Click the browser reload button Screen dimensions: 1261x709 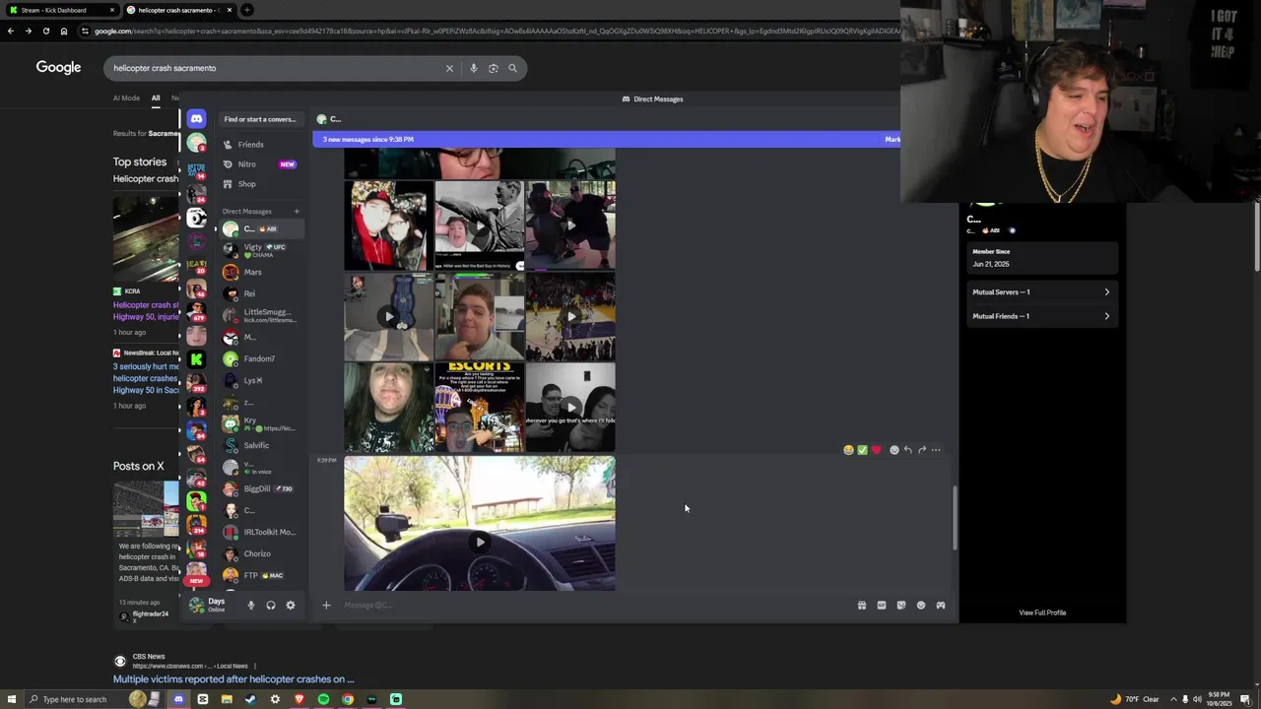(x=46, y=31)
